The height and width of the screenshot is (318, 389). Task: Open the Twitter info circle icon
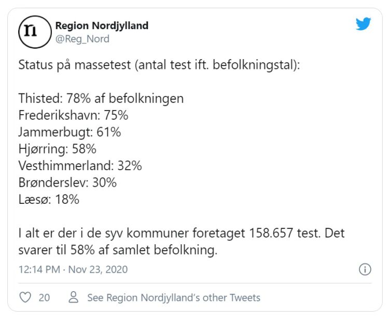(365, 270)
